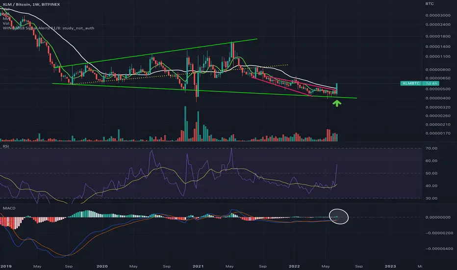This screenshot has width=457, height=270.
Task: Click the 0.00001800 price axis label
Action: tap(438, 36)
